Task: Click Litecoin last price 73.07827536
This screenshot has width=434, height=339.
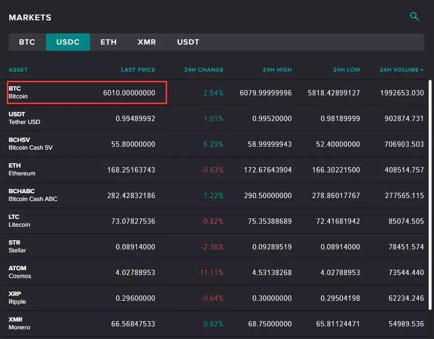Action: [x=133, y=221]
